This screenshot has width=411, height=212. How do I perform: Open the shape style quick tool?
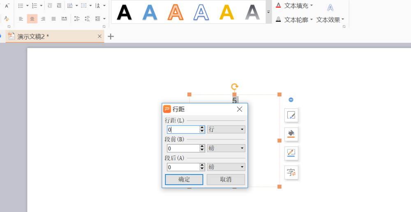[291, 115]
